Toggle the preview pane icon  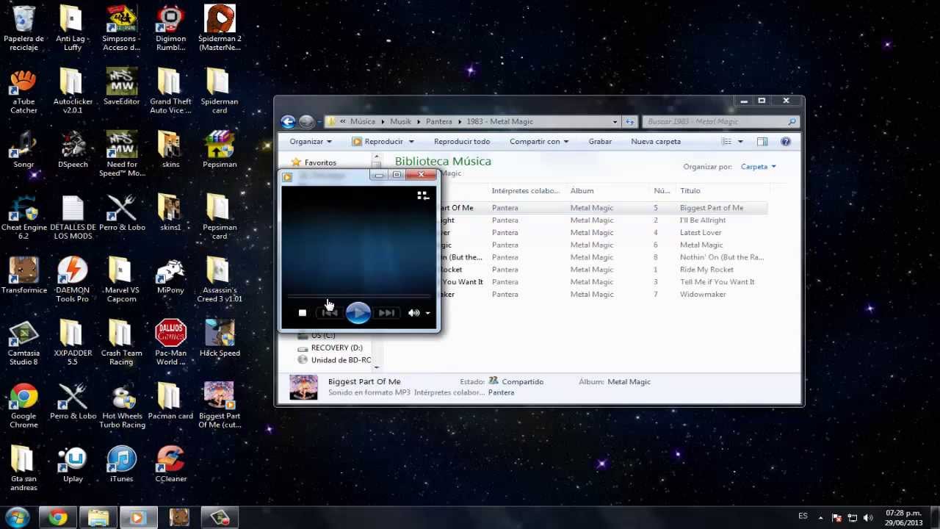click(762, 142)
